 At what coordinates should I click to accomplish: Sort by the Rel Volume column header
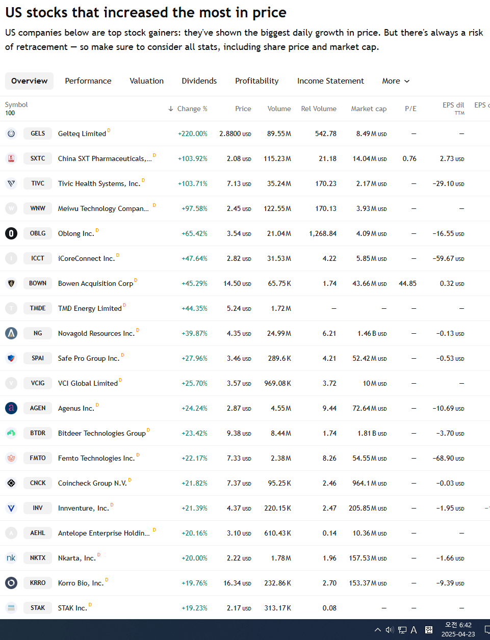(319, 109)
